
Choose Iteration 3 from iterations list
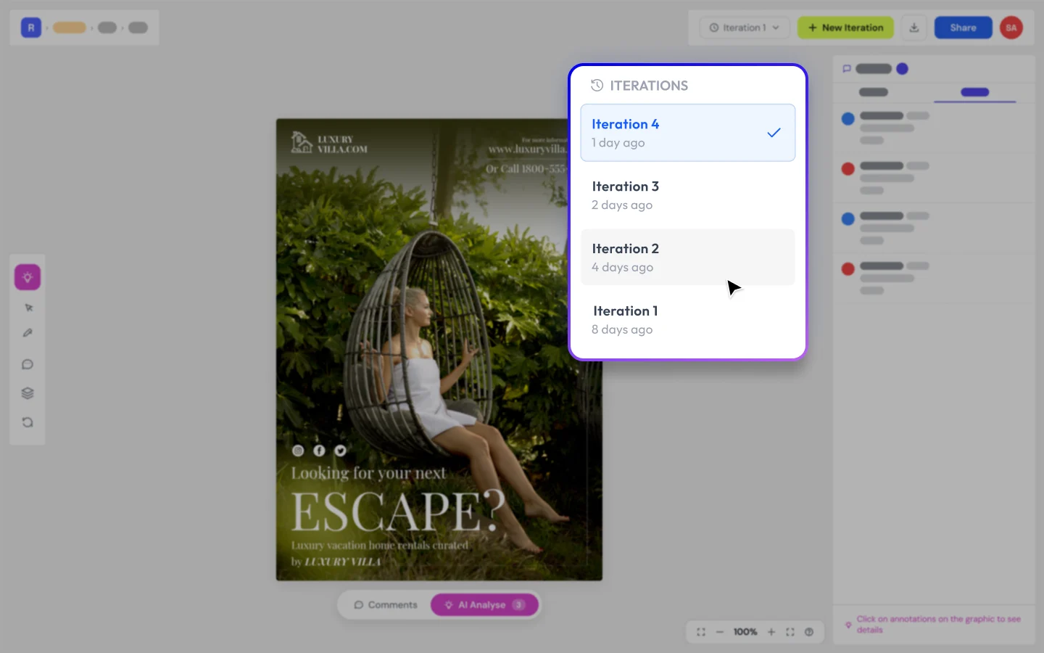click(688, 195)
